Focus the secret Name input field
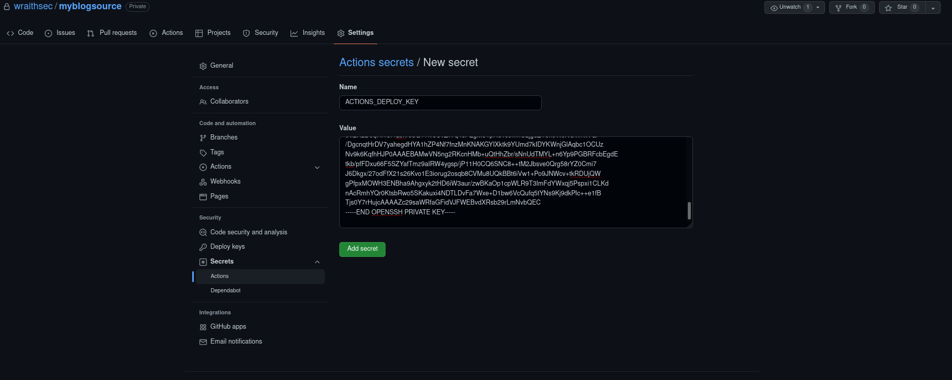The image size is (952, 380). click(x=440, y=103)
